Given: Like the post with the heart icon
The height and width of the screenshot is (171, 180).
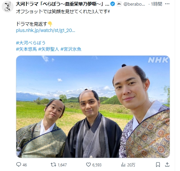Looking at the screenshot, I should pyautogui.click(x=88, y=165).
